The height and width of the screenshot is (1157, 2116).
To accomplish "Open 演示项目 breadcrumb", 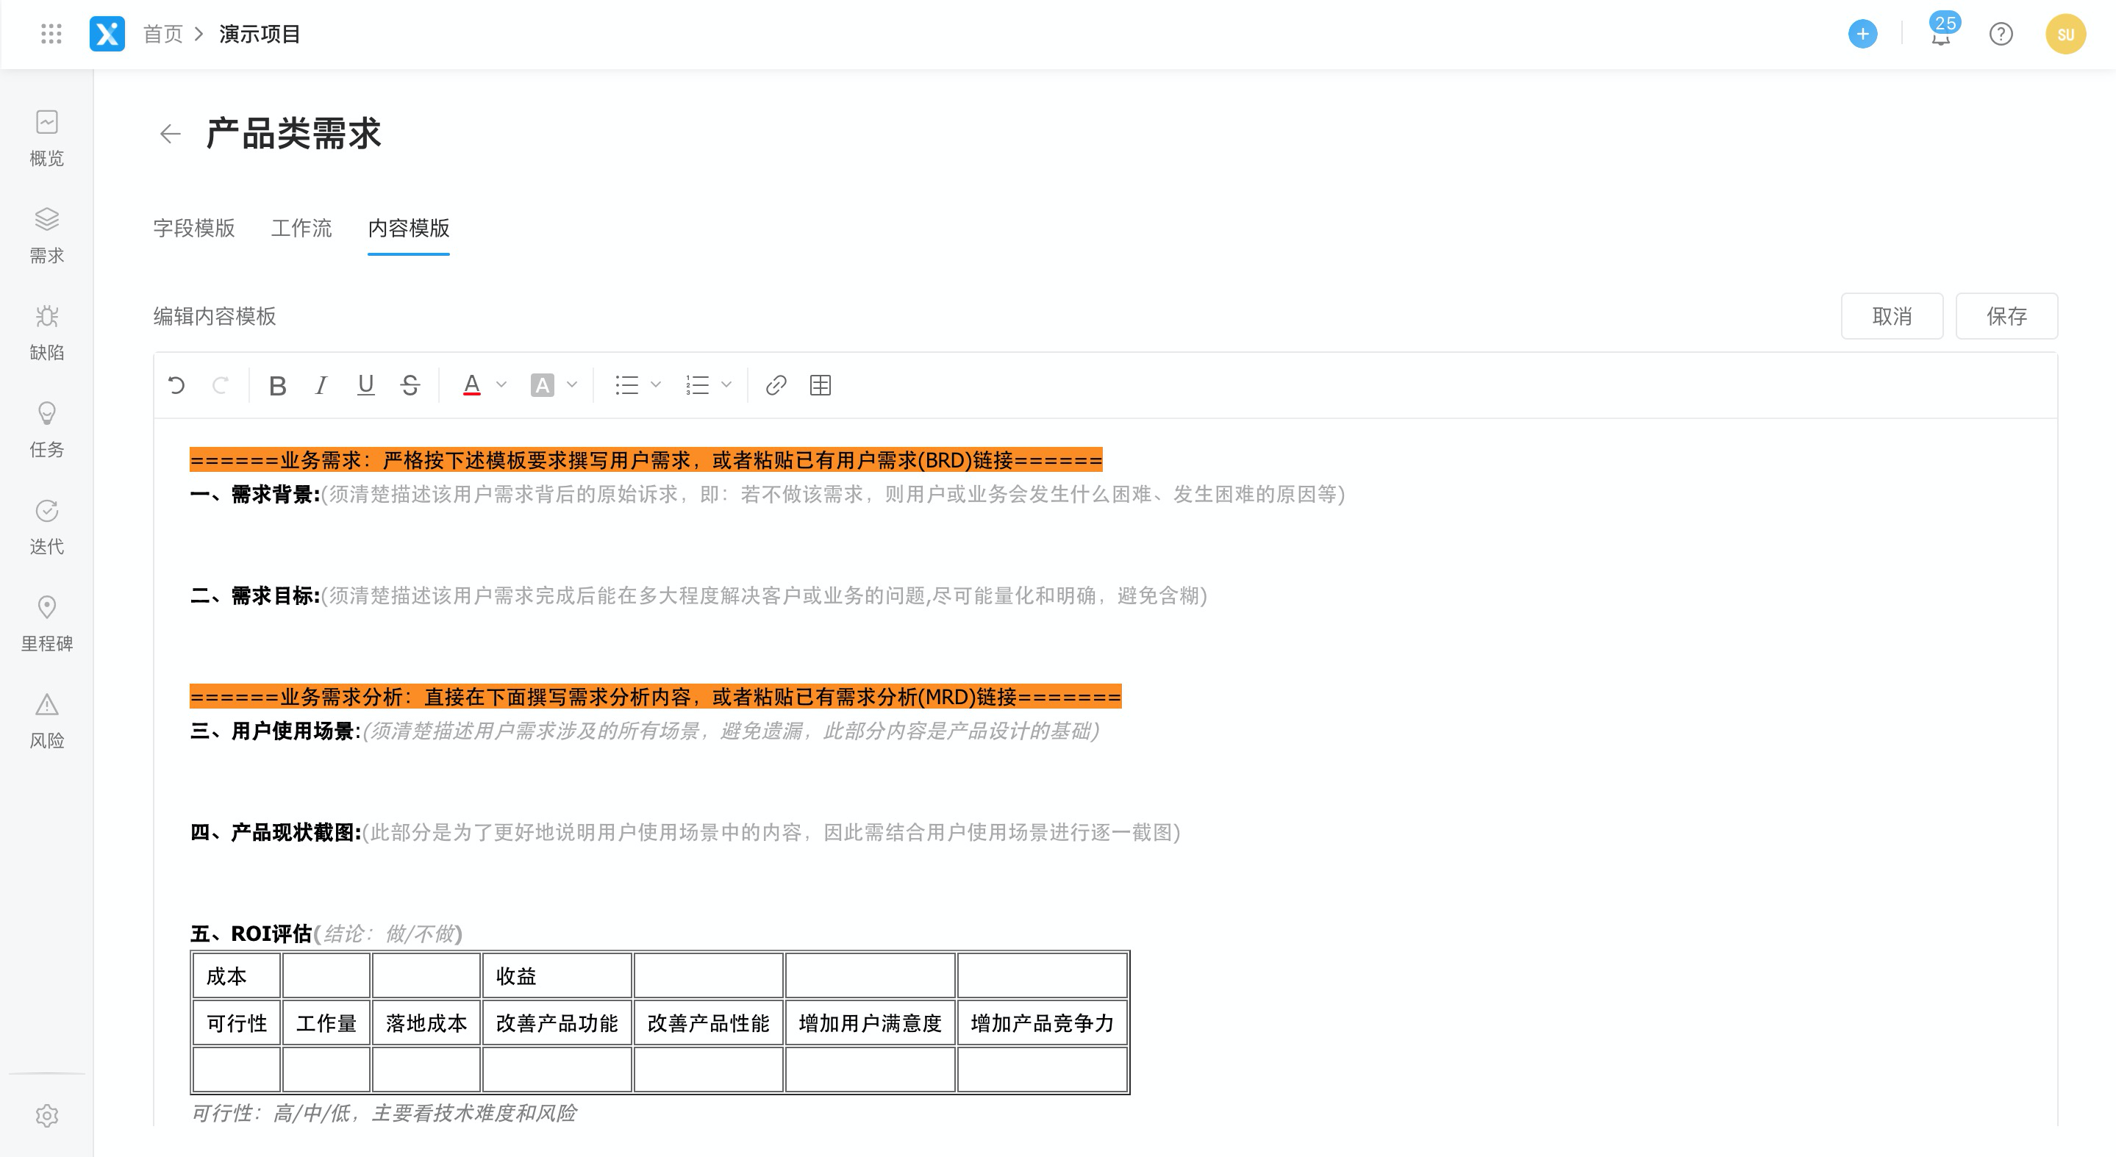I will click(260, 34).
